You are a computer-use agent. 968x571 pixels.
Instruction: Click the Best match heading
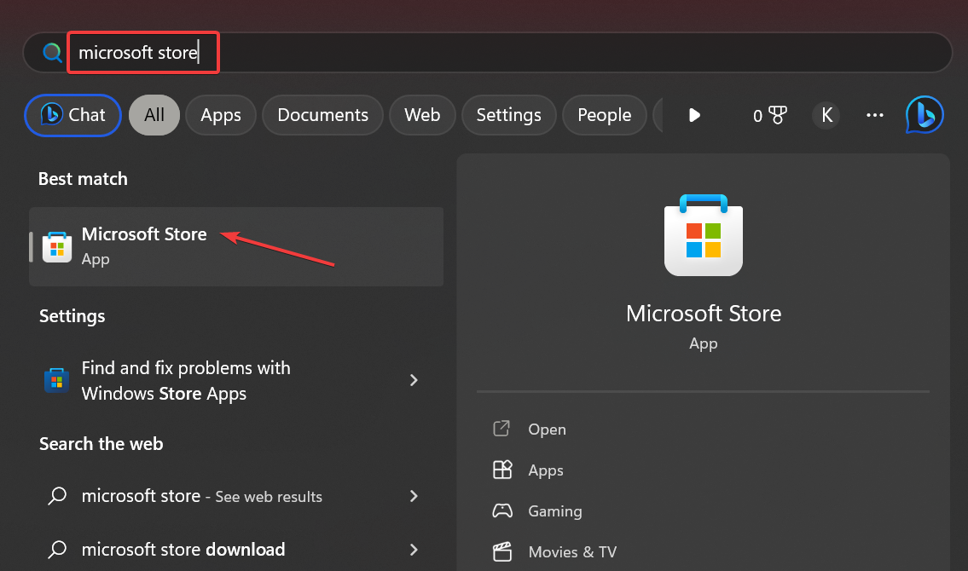point(84,179)
